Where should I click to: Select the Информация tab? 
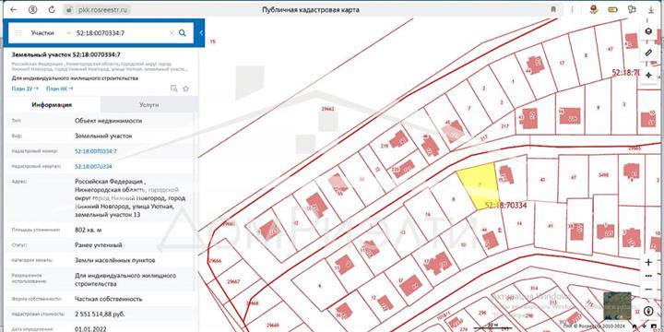point(52,104)
